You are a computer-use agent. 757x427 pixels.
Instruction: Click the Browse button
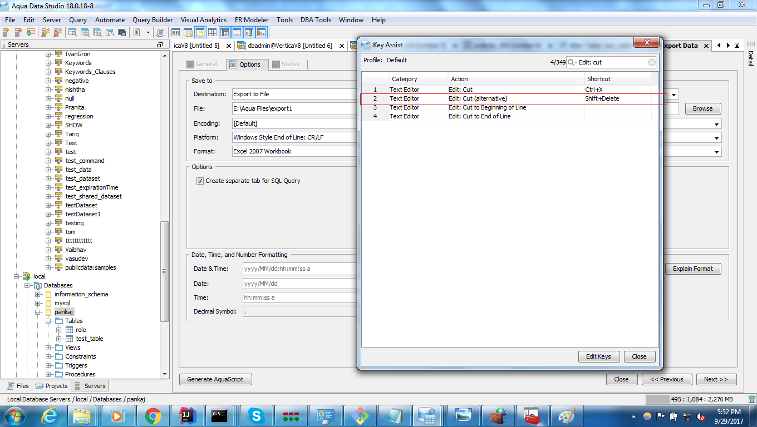pos(702,108)
